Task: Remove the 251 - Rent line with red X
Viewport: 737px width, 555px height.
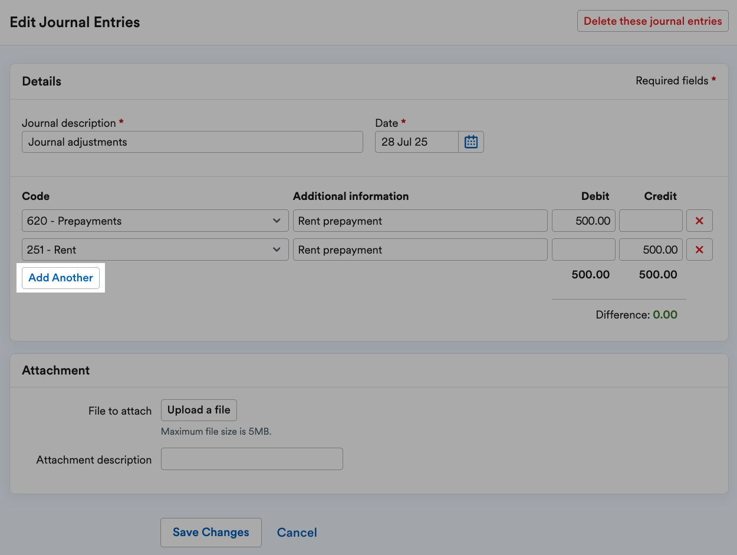Action: (699, 249)
